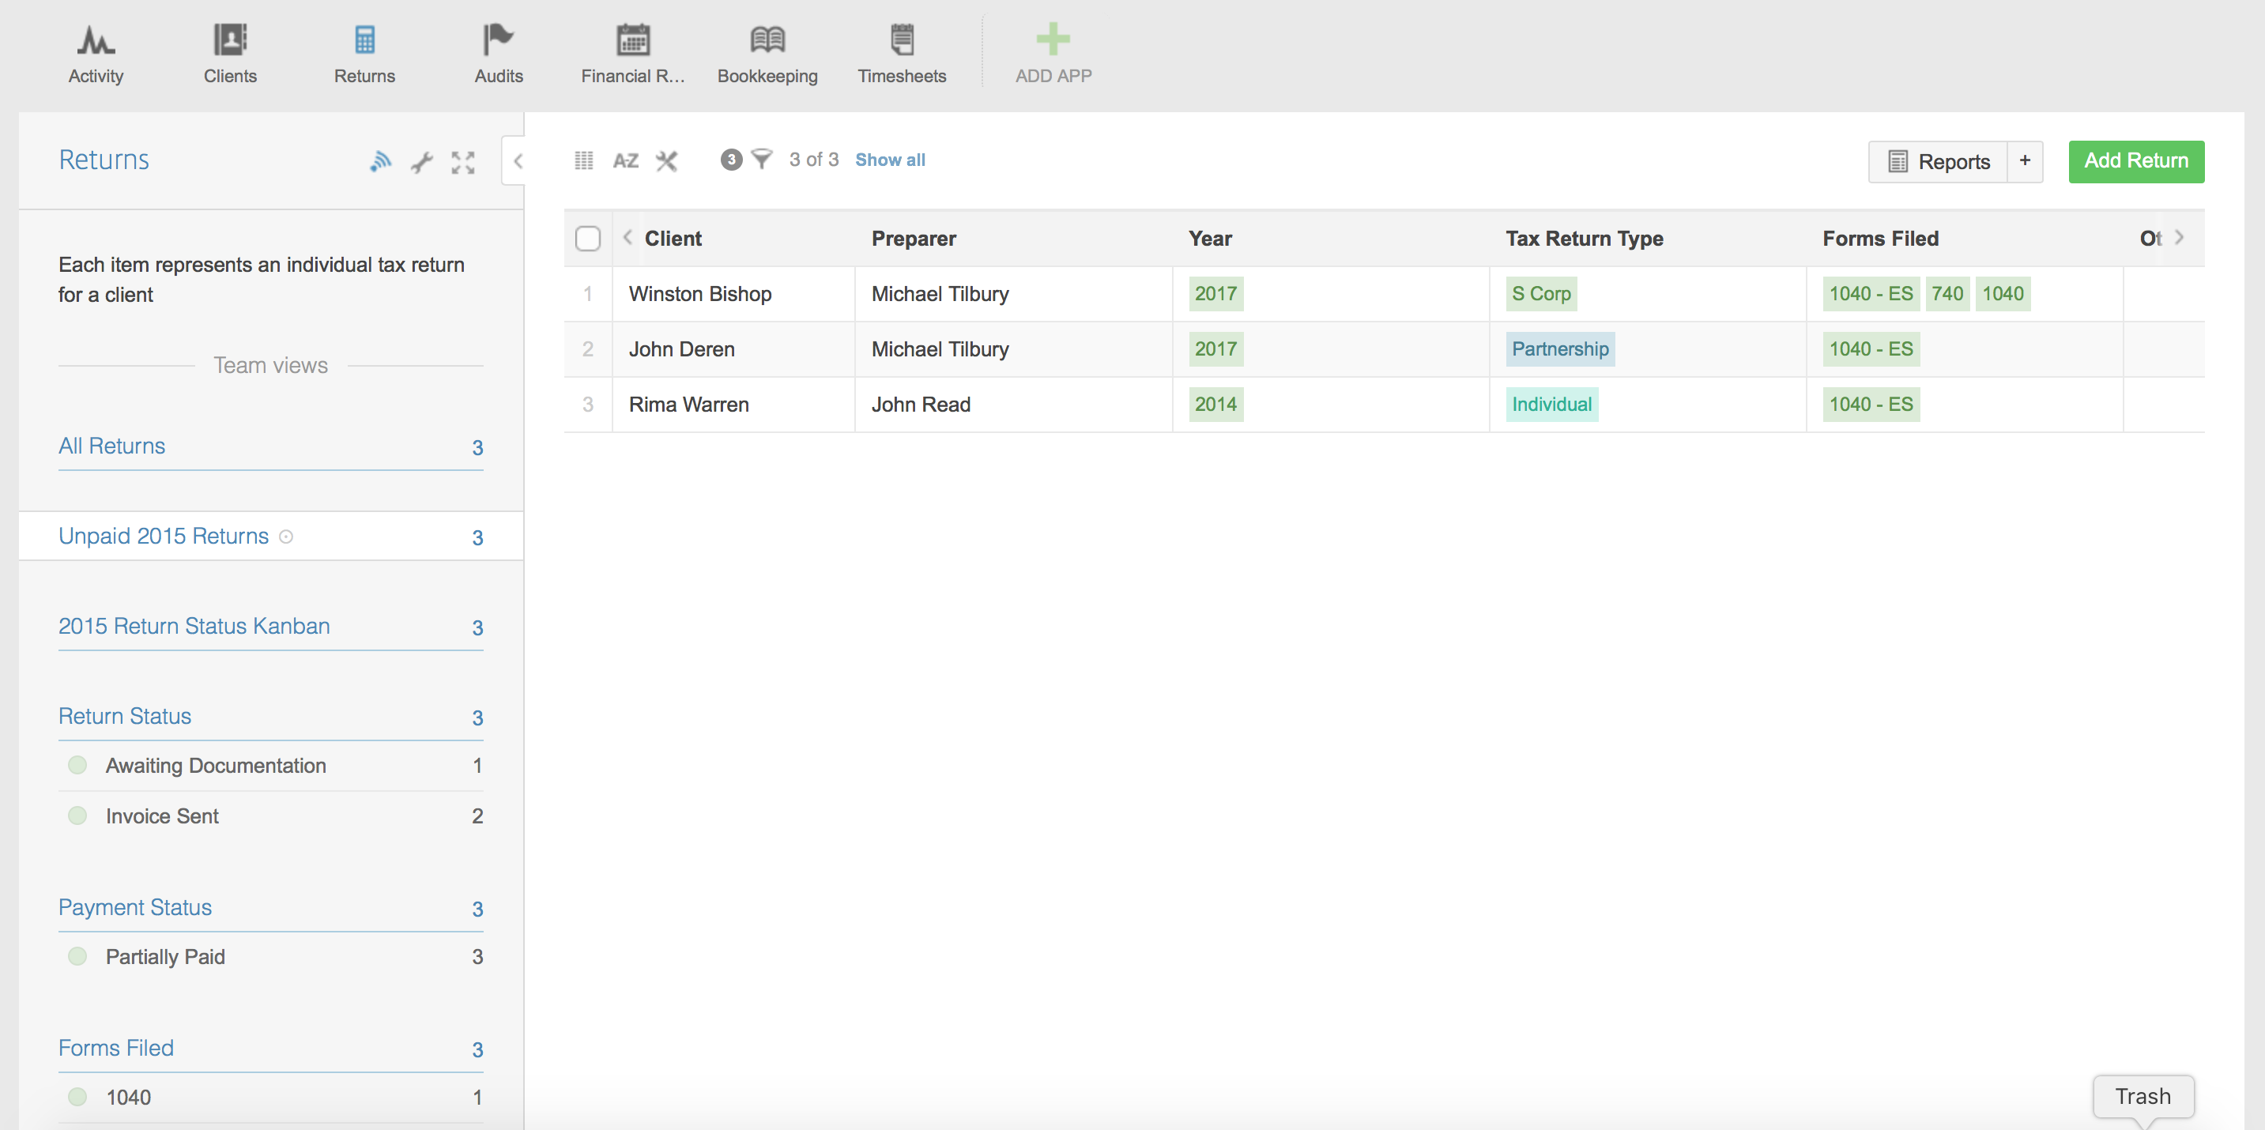Image resolution: width=2265 pixels, height=1130 pixels.
Task: Open the Timesheets app tab
Action: tap(901, 53)
